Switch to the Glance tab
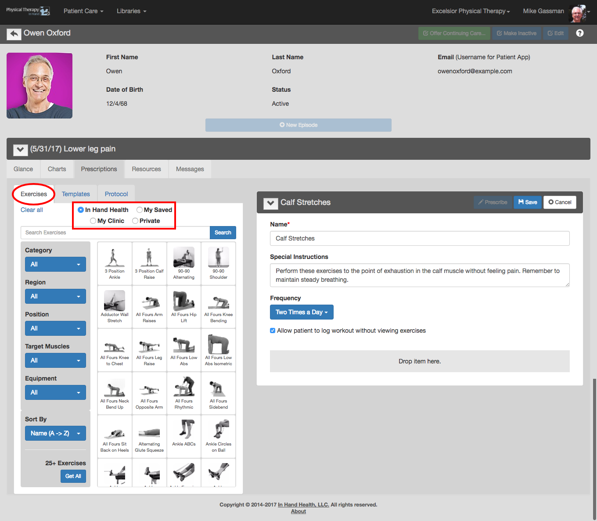The image size is (597, 521). click(x=23, y=169)
